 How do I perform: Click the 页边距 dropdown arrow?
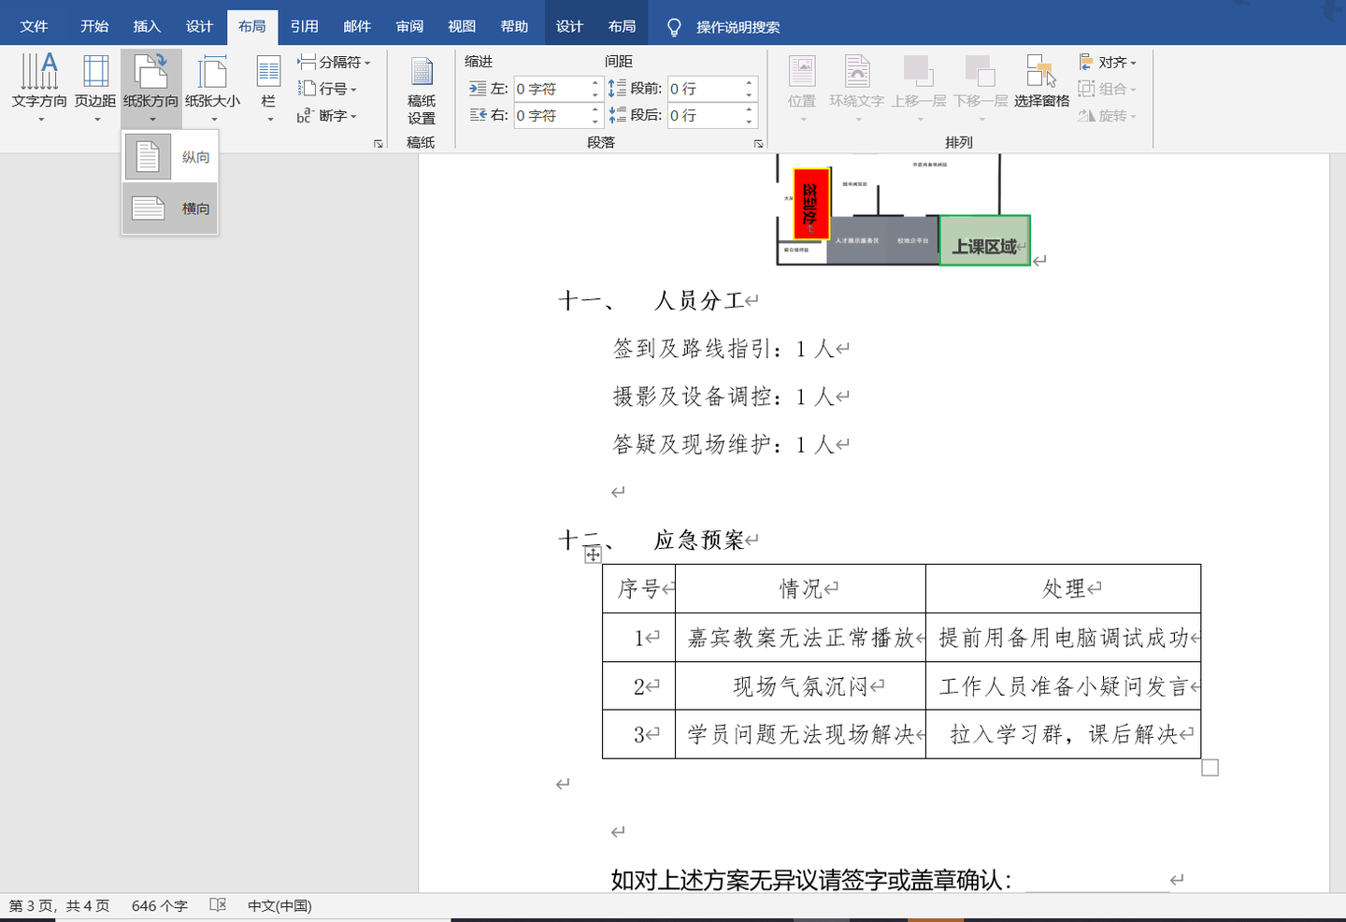(96, 119)
